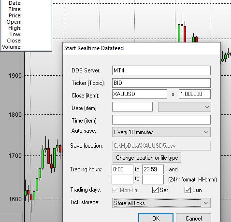Open the Auto save dropdown
The image size is (231, 222).
click(161, 132)
